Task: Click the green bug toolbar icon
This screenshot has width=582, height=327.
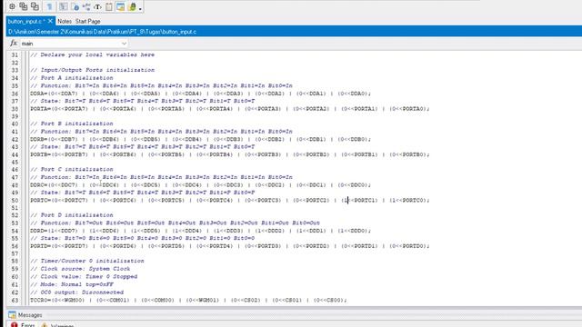Action: [x=132, y=6]
